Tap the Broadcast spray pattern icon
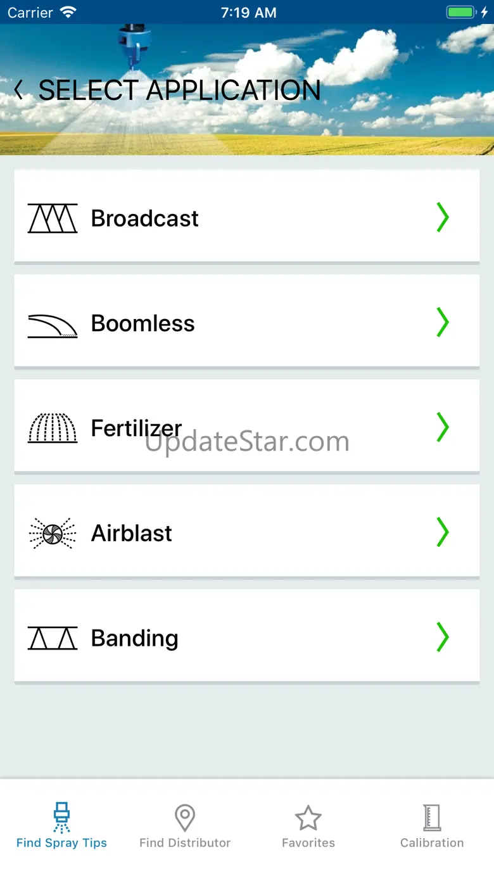The height and width of the screenshot is (878, 494). click(x=53, y=218)
